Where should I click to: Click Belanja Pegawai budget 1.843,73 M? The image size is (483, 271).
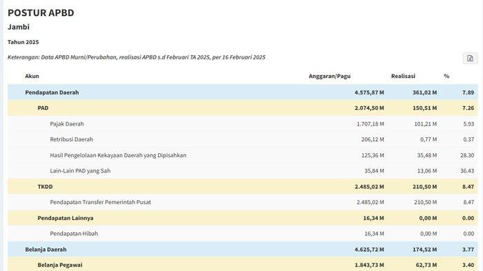(369, 265)
